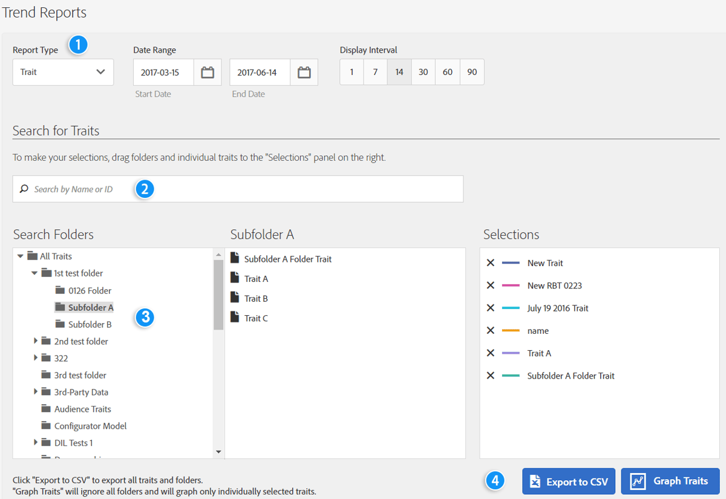Click the teal color line for July 19 2016 Trait
726x499 pixels.
(x=509, y=307)
